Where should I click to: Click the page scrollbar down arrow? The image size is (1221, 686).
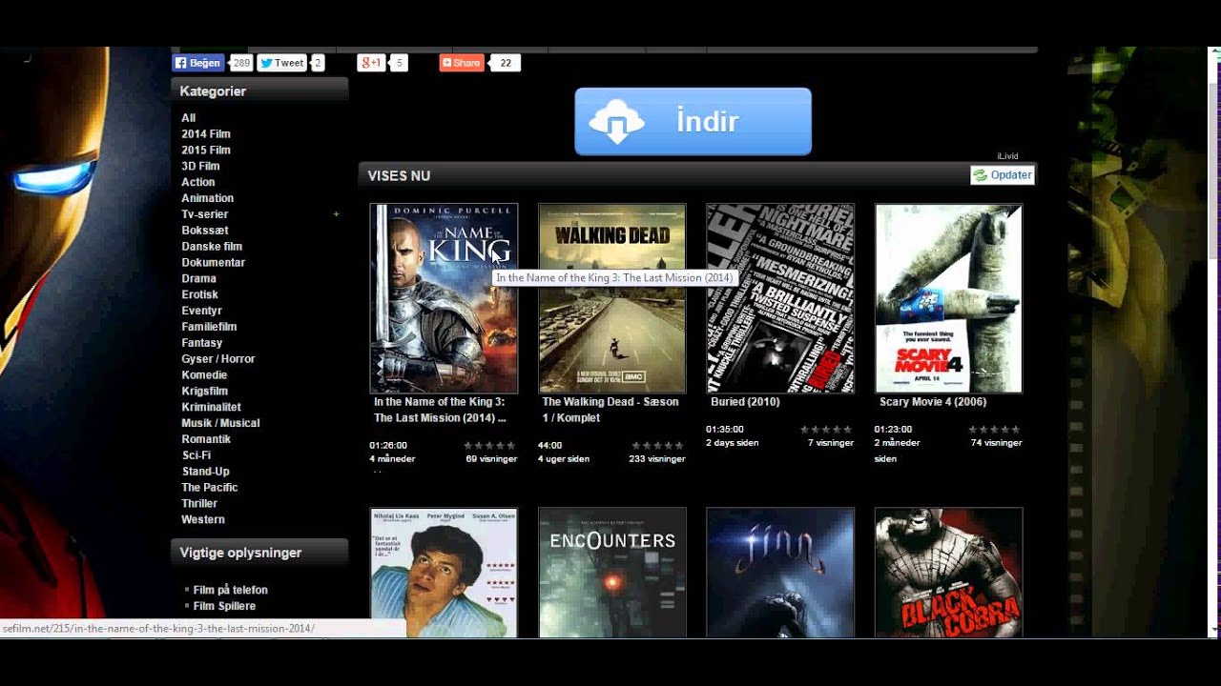click(1214, 630)
